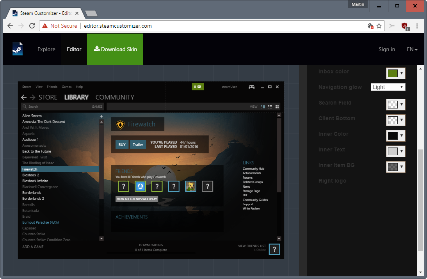
Task: Open the Community Hub link
Action: click(x=253, y=169)
